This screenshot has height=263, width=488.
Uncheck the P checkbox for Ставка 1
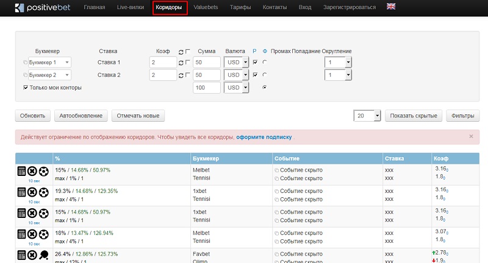click(x=255, y=62)
